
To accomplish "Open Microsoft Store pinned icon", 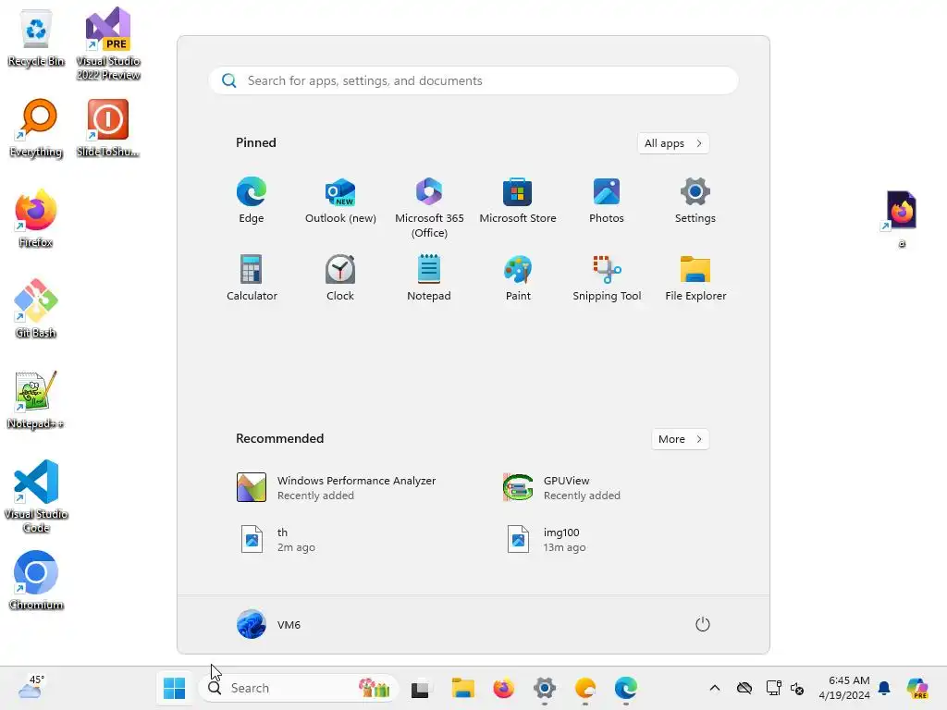I will coord(518,201).
